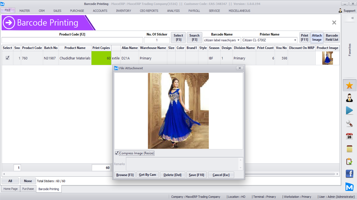Image resolution: width=357 pixels, height=200 pixels.
Task: Collapse the Favorites panel with double chevron
Action: (352, 18)
